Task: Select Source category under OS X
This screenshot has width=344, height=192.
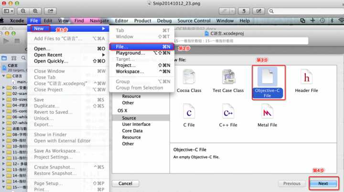Action: [140, 118]
